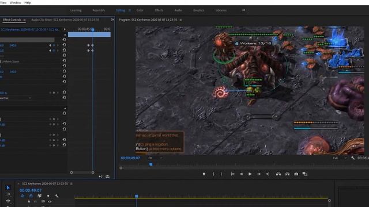The height and width of the screenshot is (207, 369).
Task: Expand panel overflow chevrons beside Audio Clip Mixer
Action: point(112,20)
